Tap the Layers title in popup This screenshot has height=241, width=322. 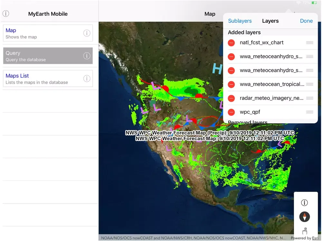pos(270,21)
